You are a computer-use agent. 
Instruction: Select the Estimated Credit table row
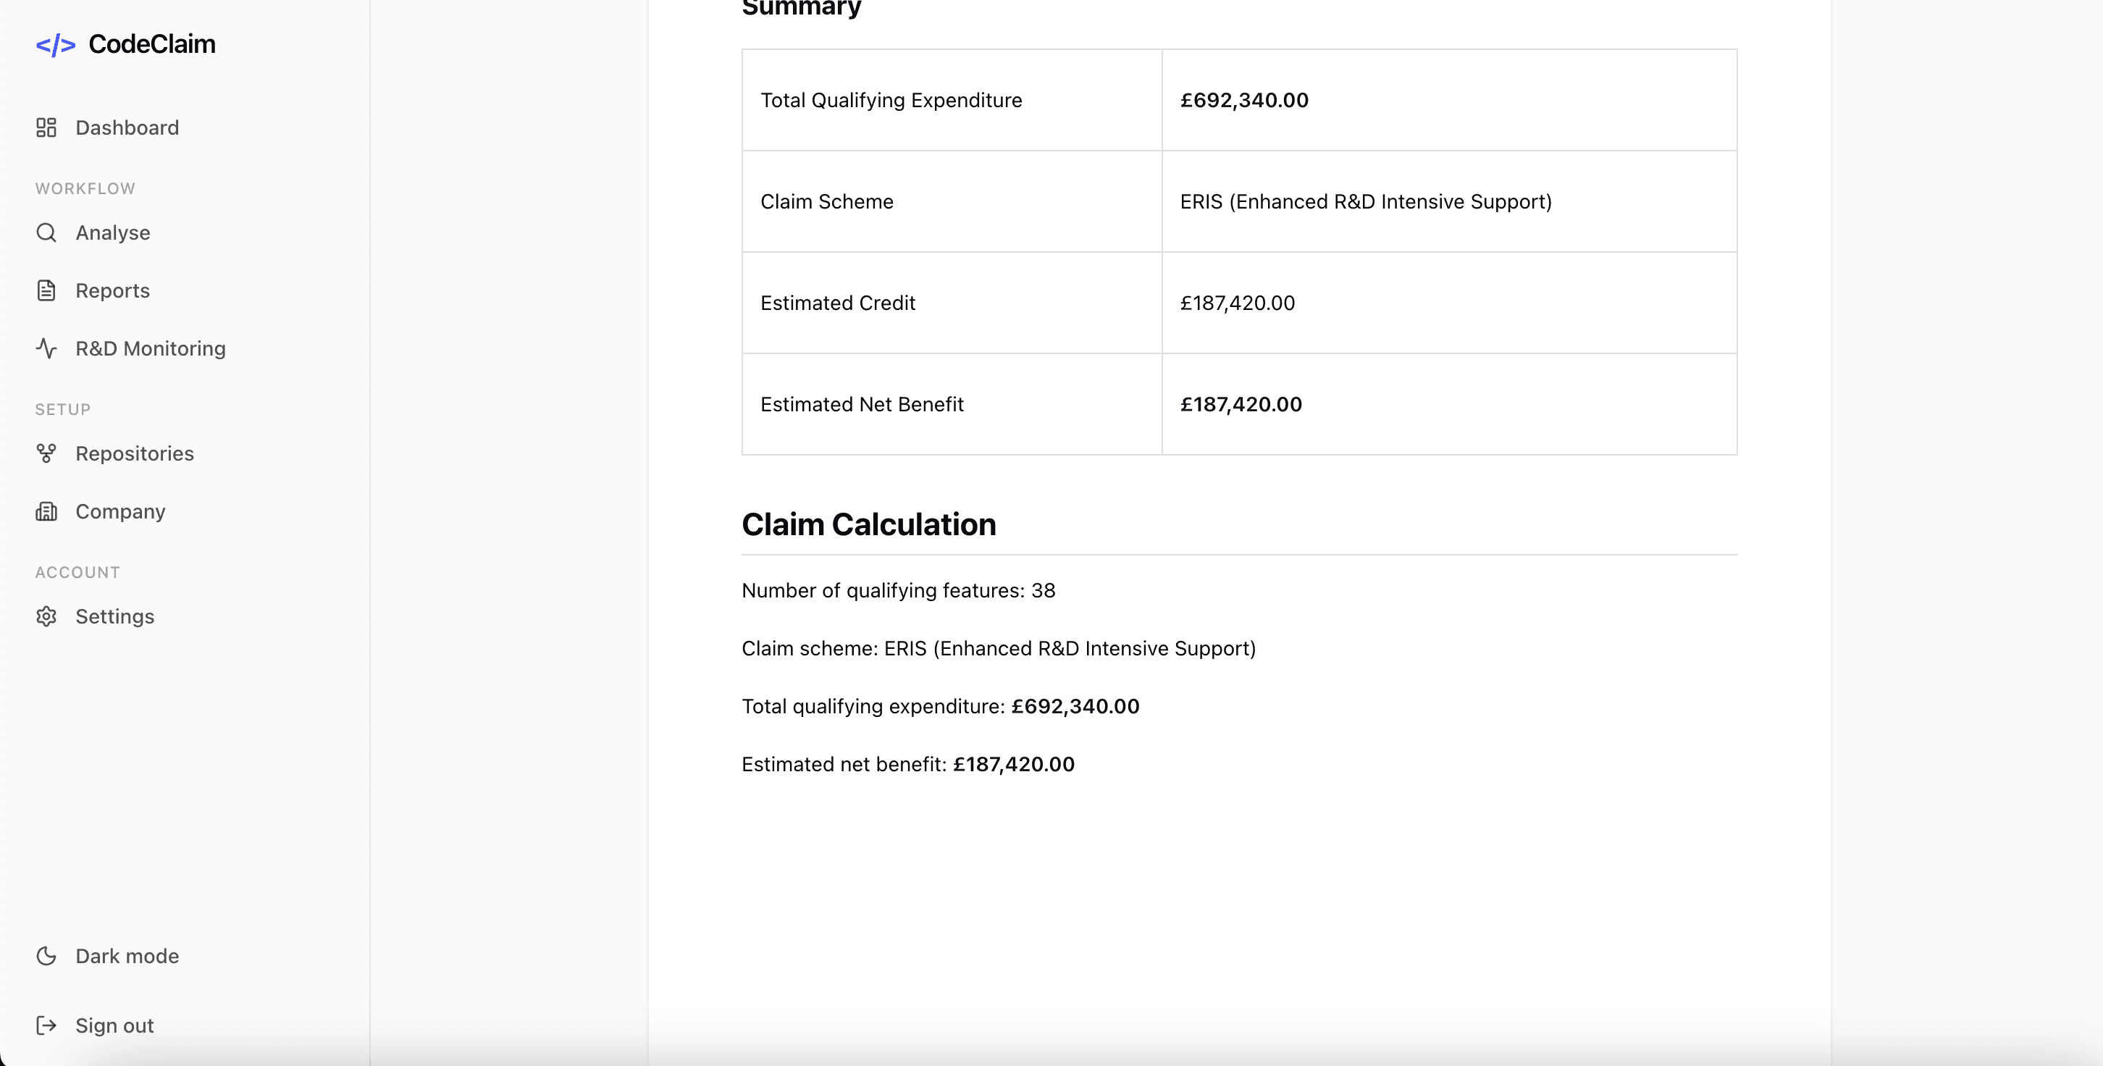coord(1239,303)
